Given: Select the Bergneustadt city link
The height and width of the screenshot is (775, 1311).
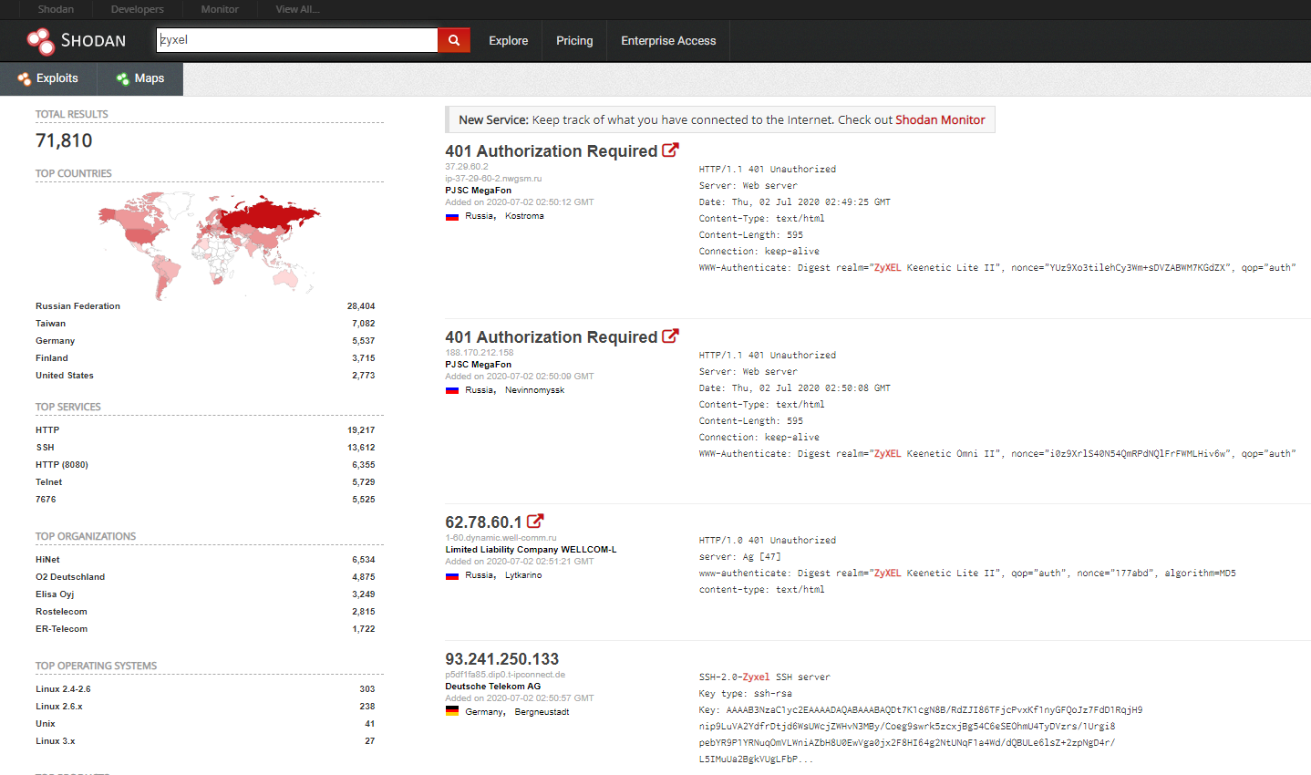Looking at the screenshot, I should pyautogui.click(x=542, y=712).
